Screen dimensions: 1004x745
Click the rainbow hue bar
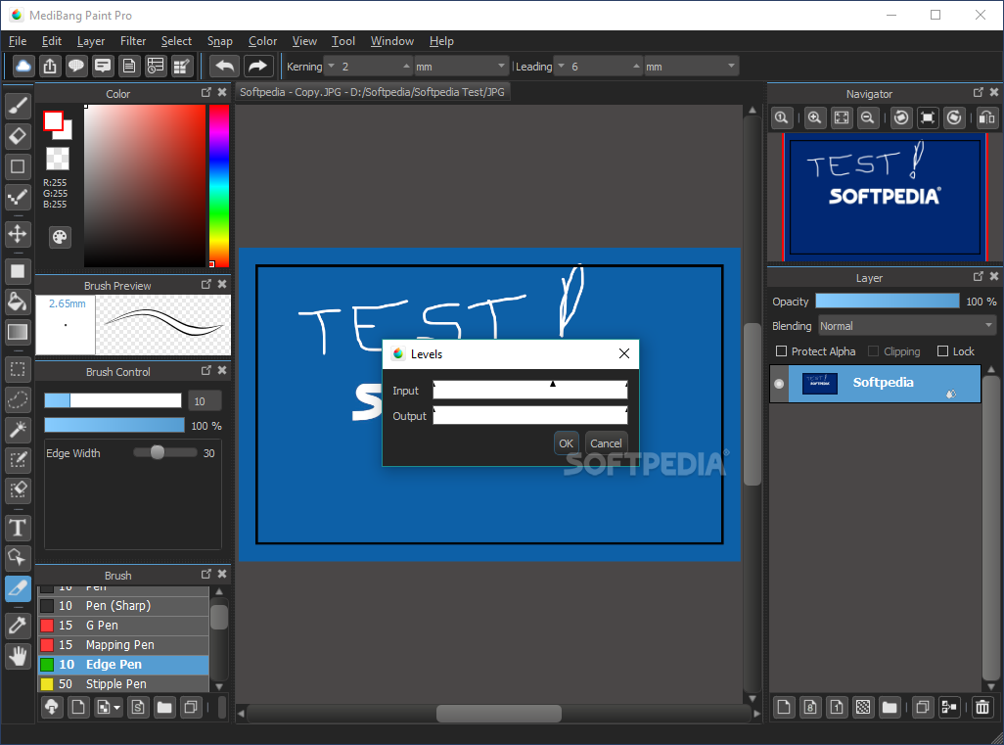tap(219, 185)
